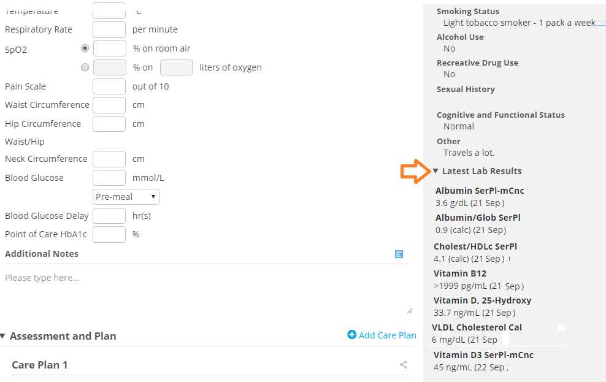
Task: Click the Pain Scale input field
Action: 109,86
